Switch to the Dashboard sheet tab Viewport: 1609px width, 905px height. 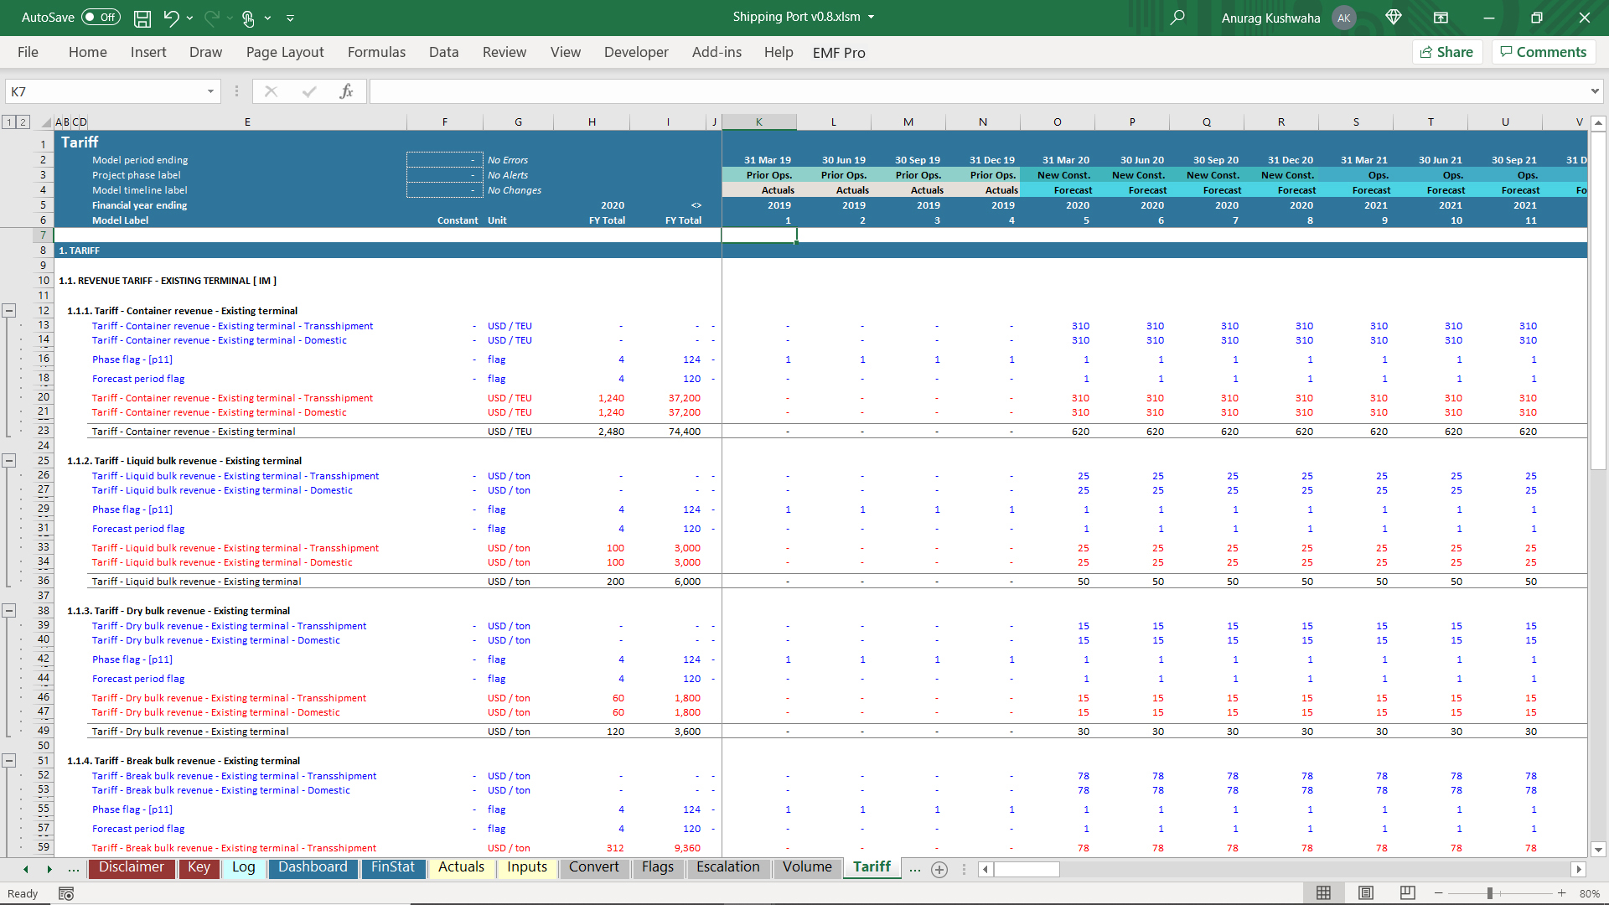(x=313, y=867)
